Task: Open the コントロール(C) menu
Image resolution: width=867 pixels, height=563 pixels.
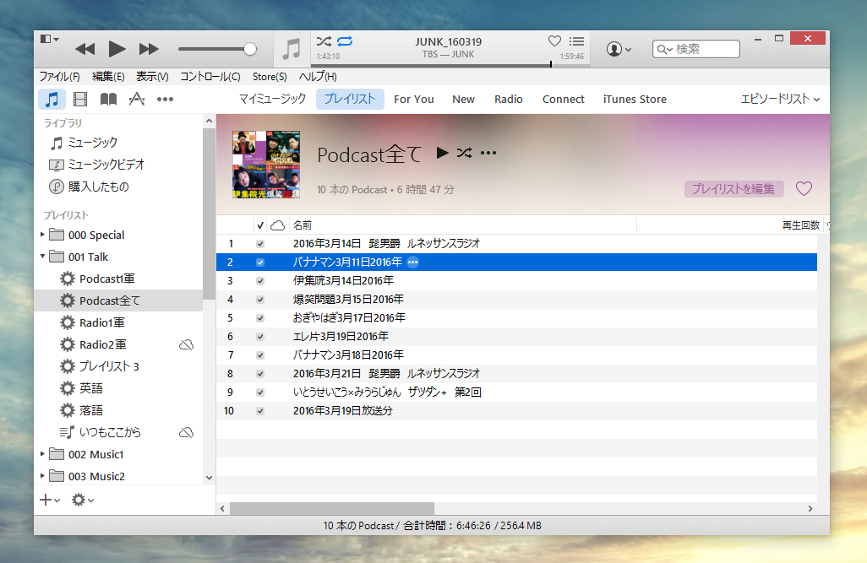Action: pyautogui.click(x=210, y=77)
